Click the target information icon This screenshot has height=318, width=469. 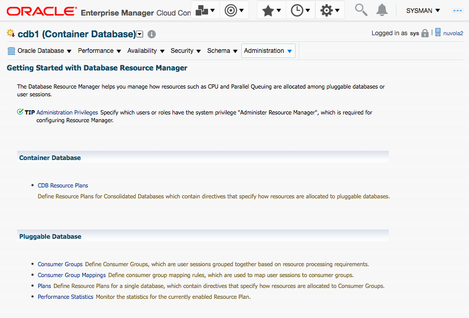point(152,34)
